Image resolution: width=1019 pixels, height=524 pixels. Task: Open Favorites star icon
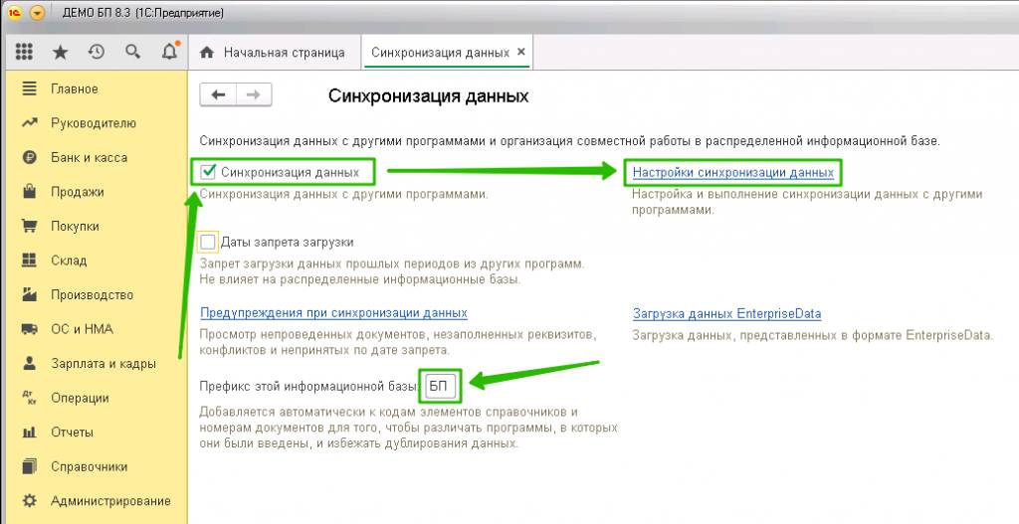coord(61,52)
